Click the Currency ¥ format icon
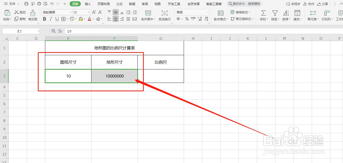Image resolution: width=343 pixels, height=163 pixels. [x=178, y=19]
